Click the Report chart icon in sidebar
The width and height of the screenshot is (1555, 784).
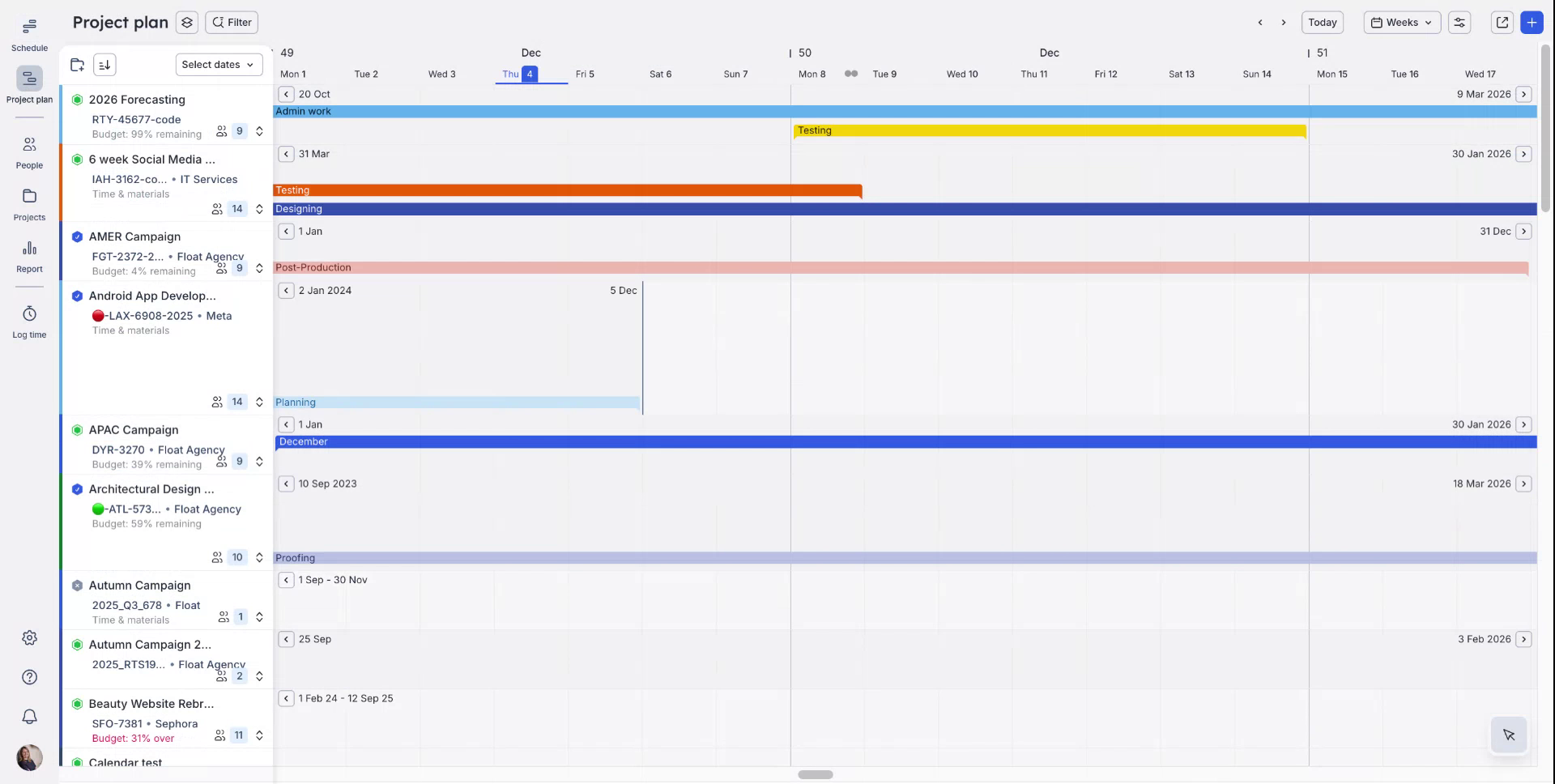29,249
